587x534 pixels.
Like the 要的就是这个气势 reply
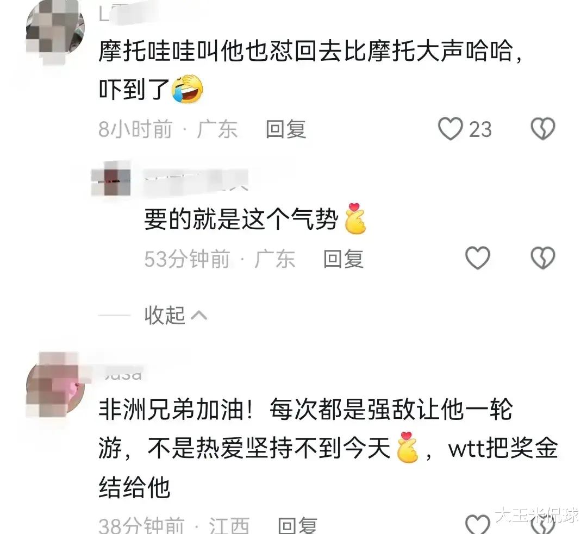pyautogui.click(x=477, y=258)
